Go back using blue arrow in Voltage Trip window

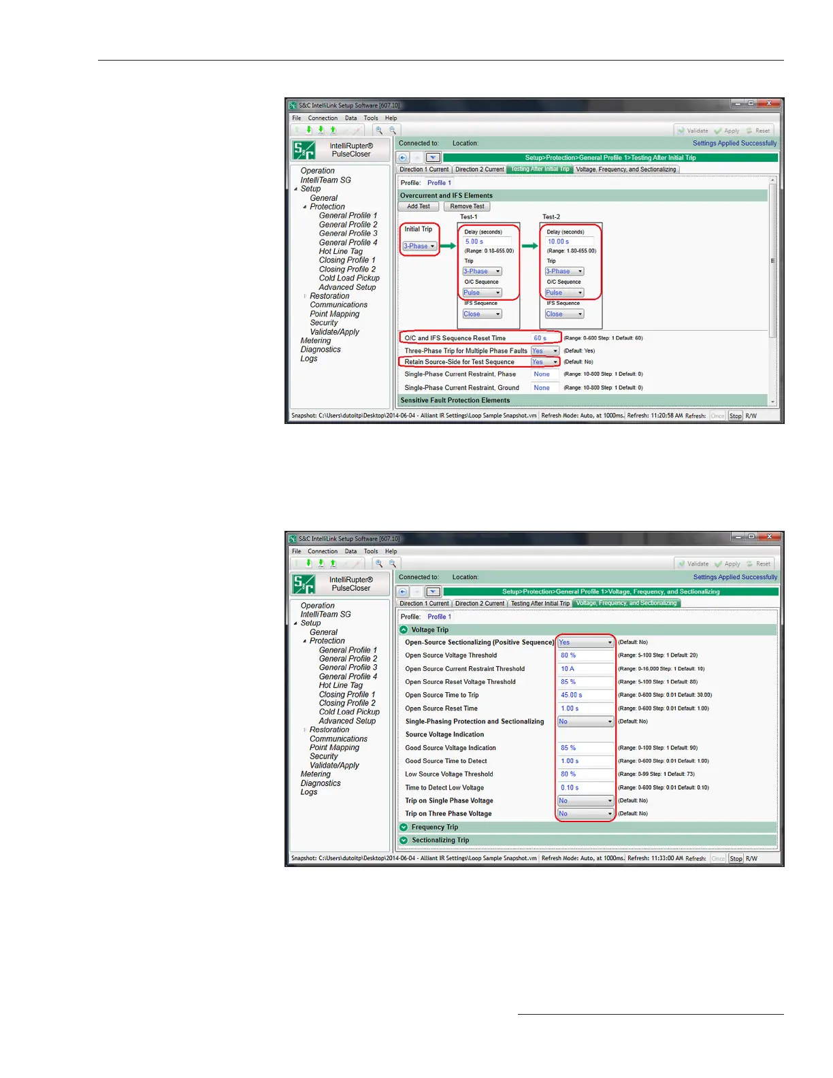click(x=403, y=591)
